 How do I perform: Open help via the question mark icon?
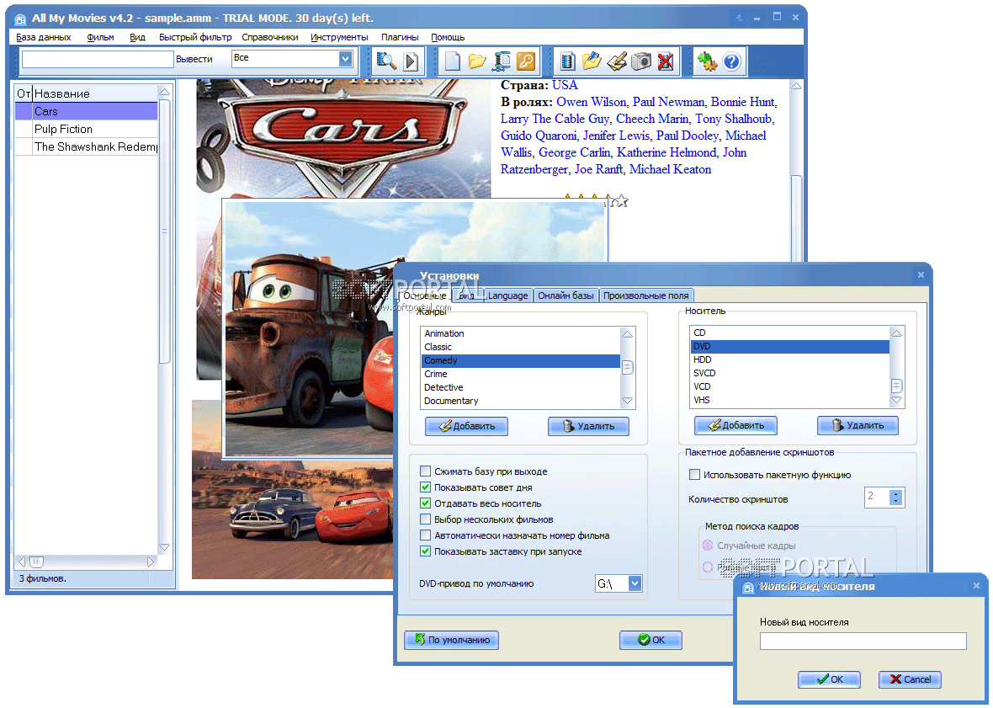[731, 61]
